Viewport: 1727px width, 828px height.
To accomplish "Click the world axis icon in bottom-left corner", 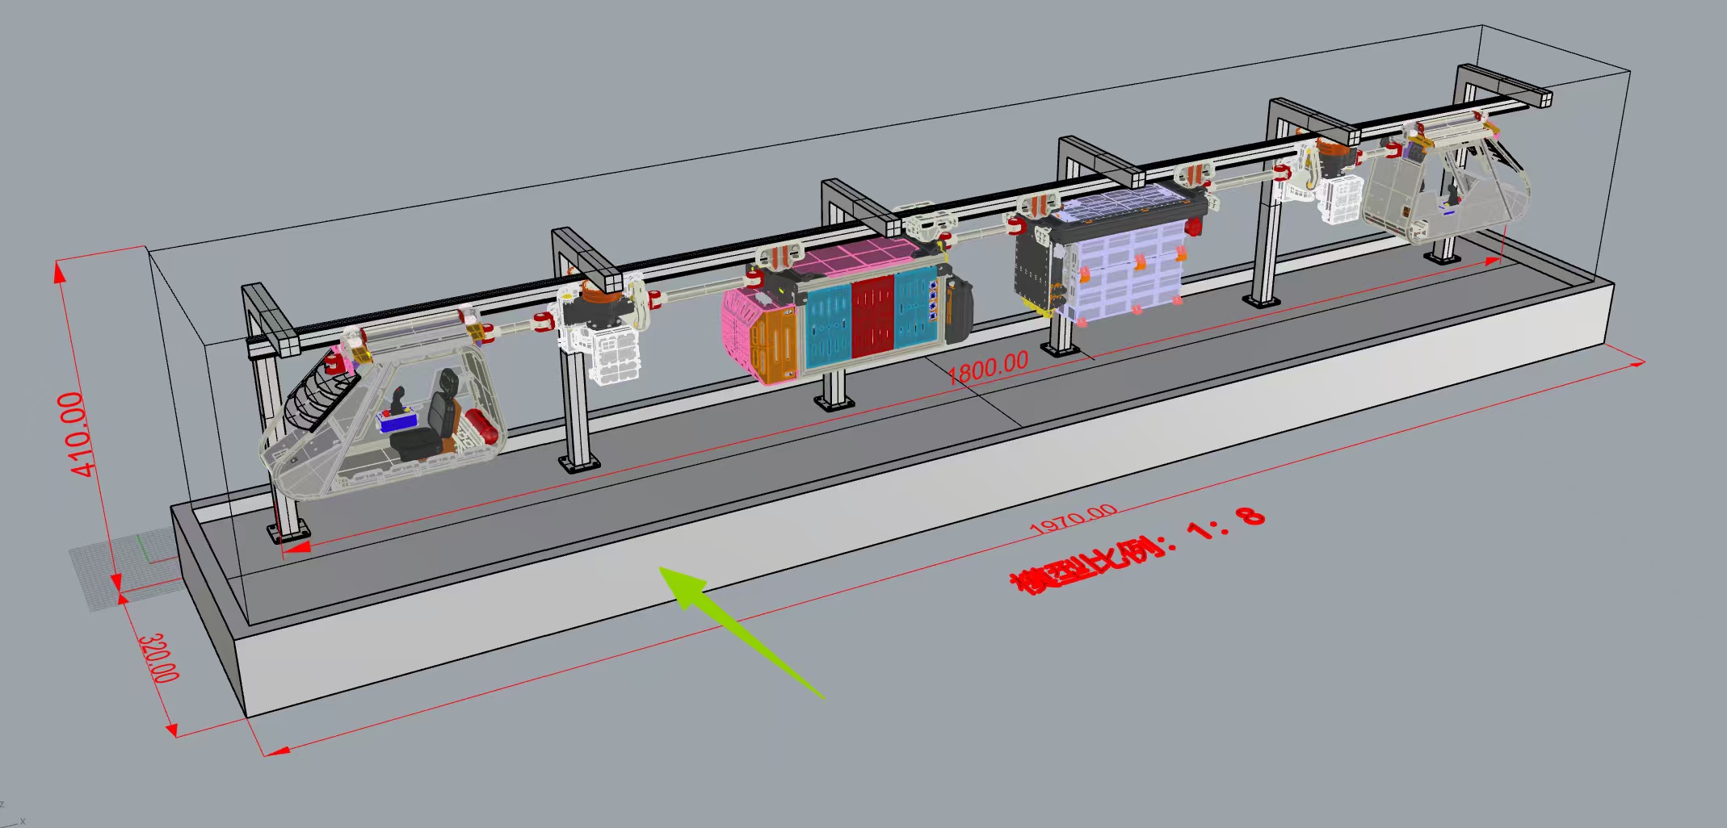I will coord(11,813).
